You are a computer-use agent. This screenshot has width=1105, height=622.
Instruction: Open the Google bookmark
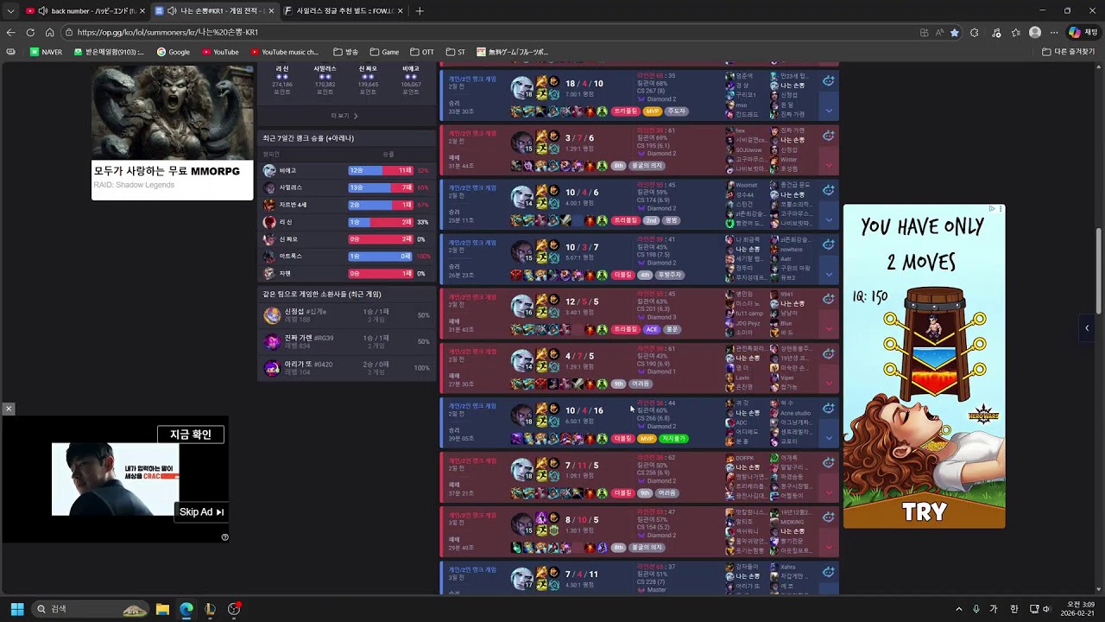pyautogui.click(x=174, y=52)
